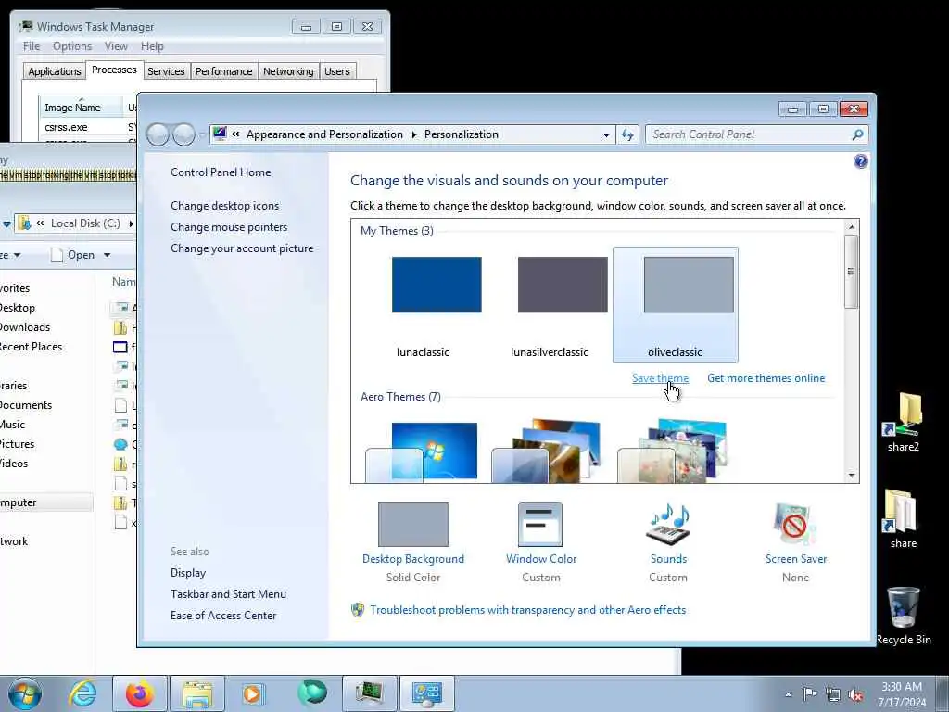Screen dimensions: 949x712
Task: Launch Firefox from the taskbar
Action: (x=140, y=693)
